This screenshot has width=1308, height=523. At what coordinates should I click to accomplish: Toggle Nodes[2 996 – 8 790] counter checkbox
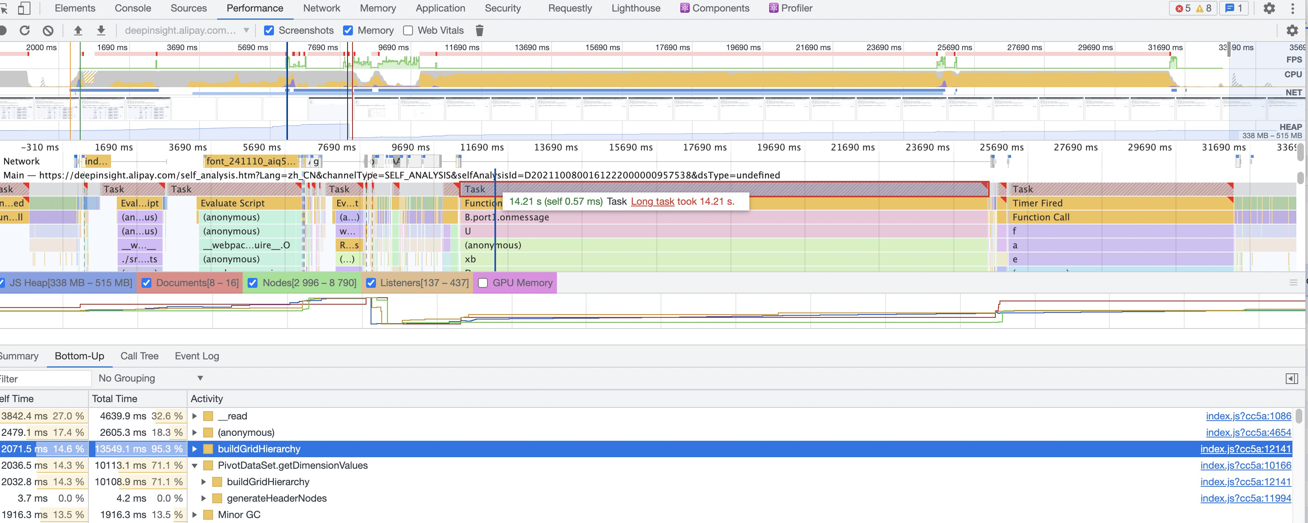253,283
